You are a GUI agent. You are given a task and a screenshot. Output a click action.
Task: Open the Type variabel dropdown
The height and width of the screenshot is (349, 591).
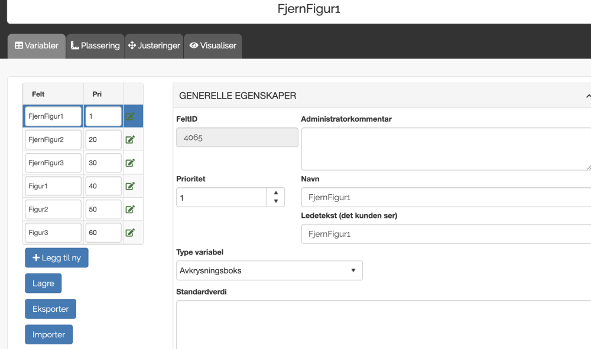click(x=269, y=270)
